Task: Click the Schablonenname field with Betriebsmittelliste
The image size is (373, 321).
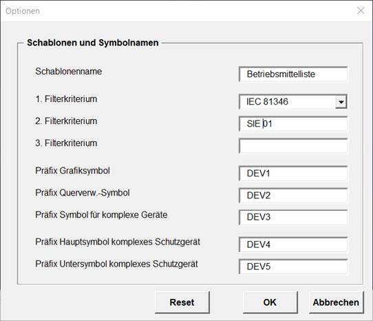Action: [x=293, y=74]
